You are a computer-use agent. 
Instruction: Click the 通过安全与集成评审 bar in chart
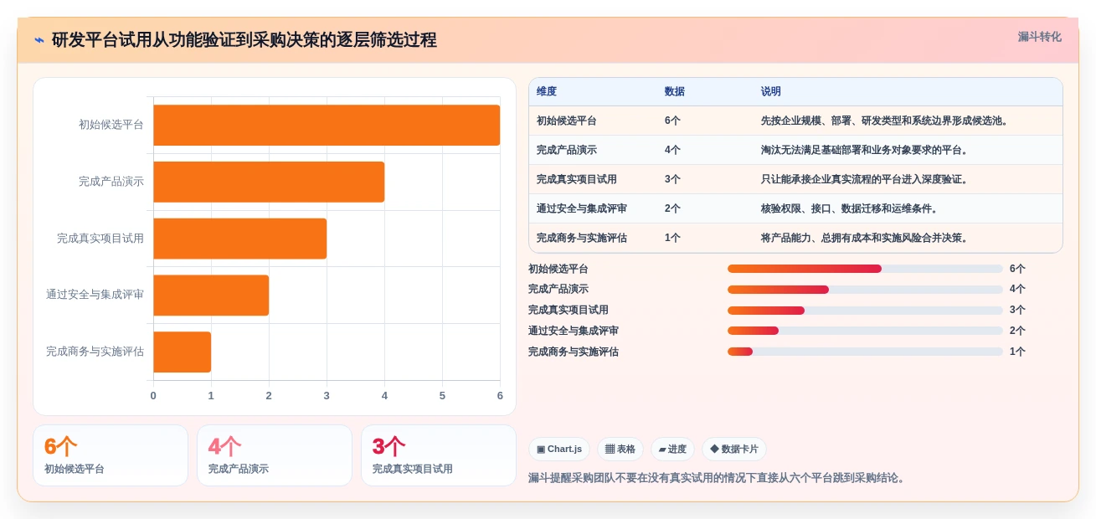211,295
